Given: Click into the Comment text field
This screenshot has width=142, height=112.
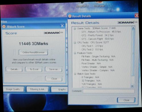Looking at the screenshot, I should (109, 91).
